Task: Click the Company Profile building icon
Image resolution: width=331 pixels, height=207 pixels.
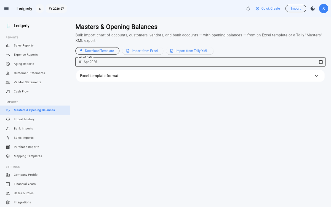Action: click(8, 175)
